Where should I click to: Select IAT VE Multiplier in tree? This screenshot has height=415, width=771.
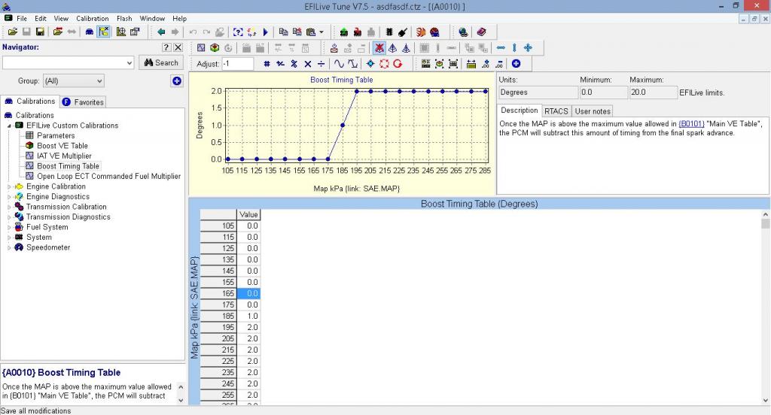pyautogui.click(x=64, y=156)
